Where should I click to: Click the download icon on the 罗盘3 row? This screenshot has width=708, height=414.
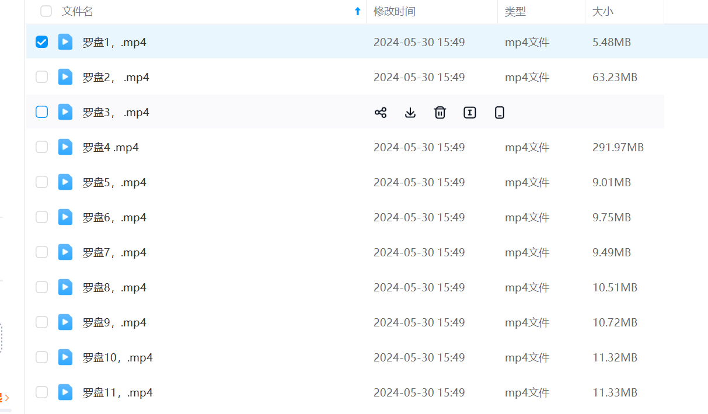[x=410, y=113]
